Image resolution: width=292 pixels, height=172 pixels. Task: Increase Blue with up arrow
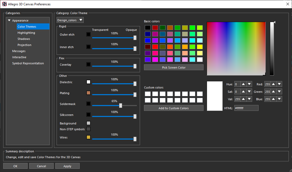pos(273,99)
